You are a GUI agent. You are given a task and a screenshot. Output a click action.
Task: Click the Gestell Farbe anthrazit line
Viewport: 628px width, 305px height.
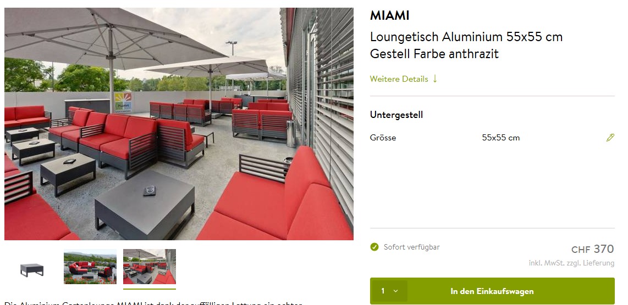434,54
